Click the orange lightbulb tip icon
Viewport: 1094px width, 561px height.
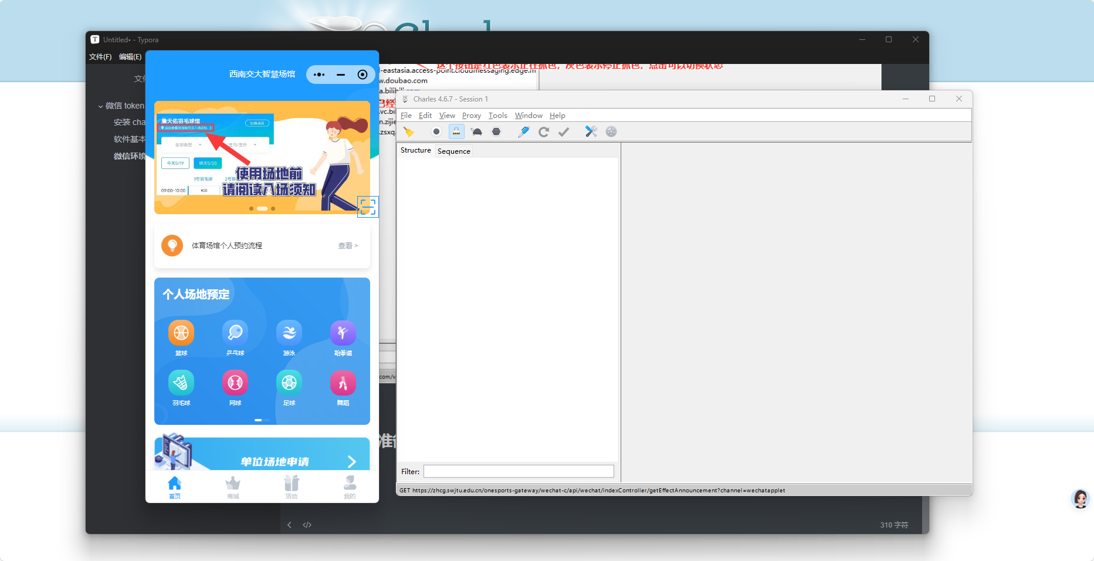(172, 245)
